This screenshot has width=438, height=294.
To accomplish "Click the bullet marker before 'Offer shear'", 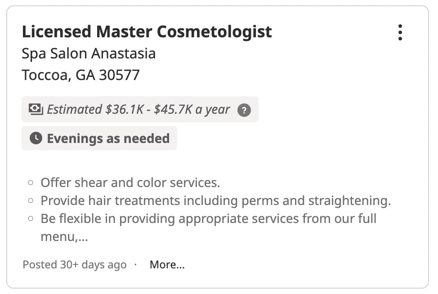I will click(31, 183).
